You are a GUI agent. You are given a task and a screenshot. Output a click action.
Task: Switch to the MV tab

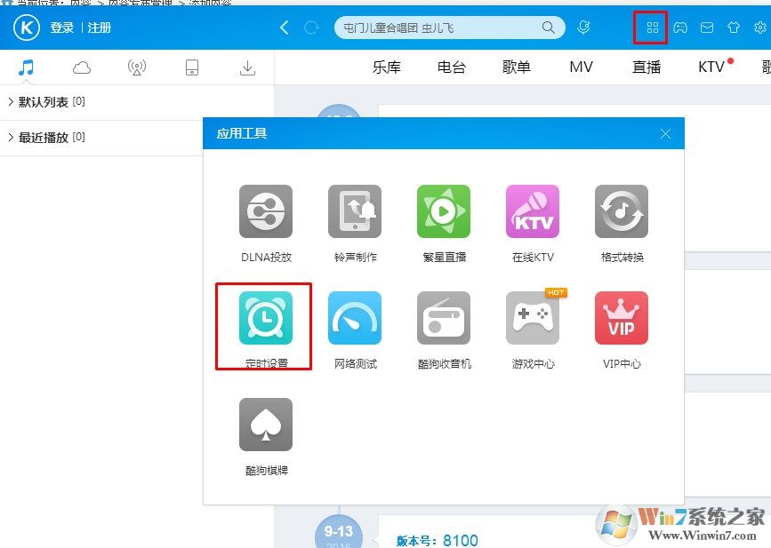point(581,68)
